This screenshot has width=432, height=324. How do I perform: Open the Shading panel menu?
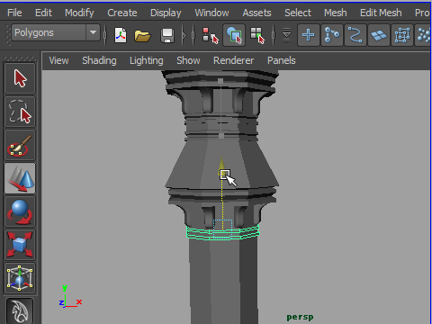pos(99,60)
